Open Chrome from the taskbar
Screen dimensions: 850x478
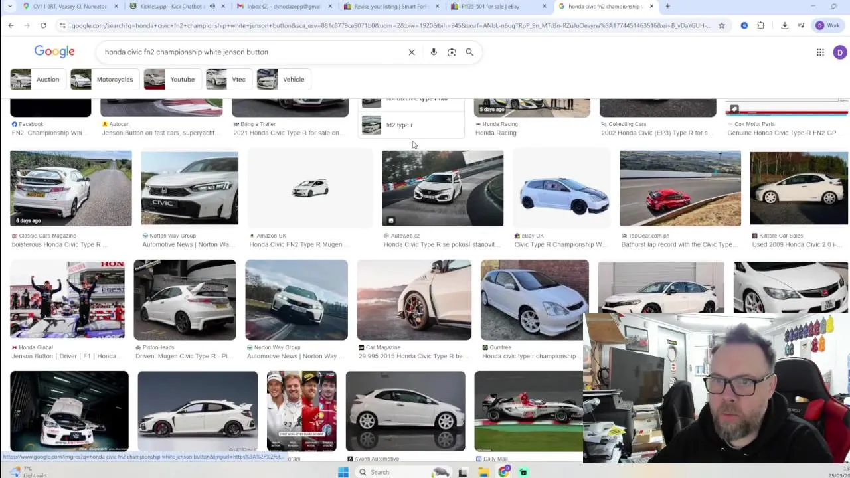[504, 472]
